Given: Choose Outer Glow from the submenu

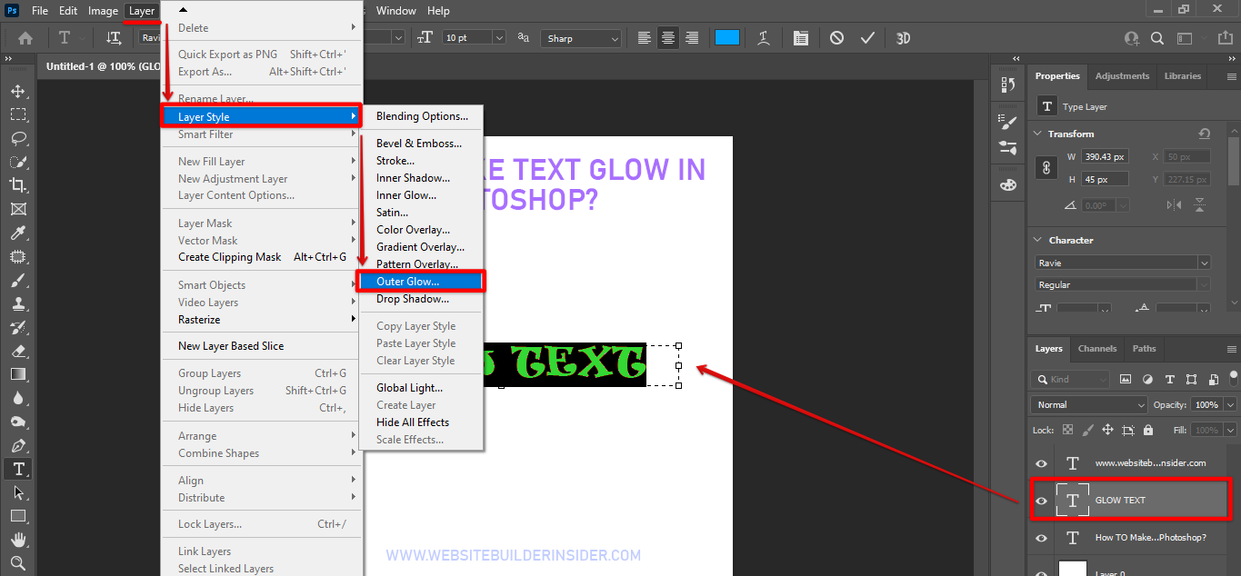Looking at the screenshot, I should pyautogui.click(x=421, y=282).
